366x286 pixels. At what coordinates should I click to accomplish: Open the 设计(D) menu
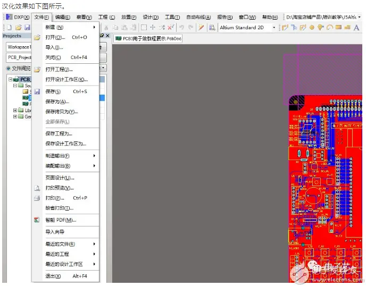151,17
